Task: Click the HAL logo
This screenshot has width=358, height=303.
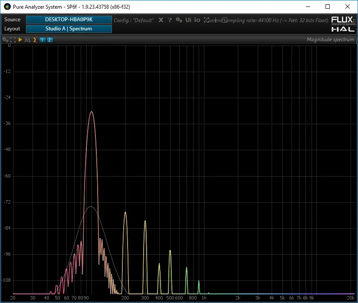Action: tap(343, 29)
